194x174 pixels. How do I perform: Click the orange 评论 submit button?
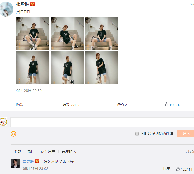[x=185, y=133]
